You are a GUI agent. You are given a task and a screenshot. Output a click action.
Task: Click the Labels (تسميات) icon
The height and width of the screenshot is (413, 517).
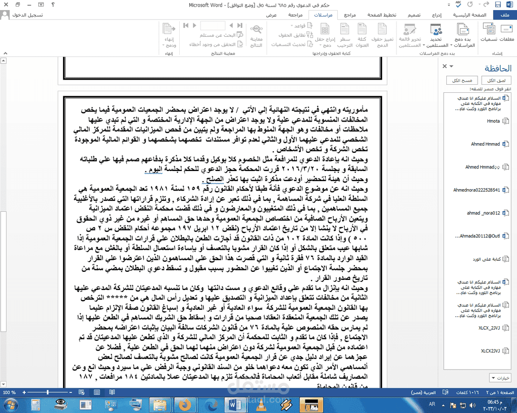[489, 32]
